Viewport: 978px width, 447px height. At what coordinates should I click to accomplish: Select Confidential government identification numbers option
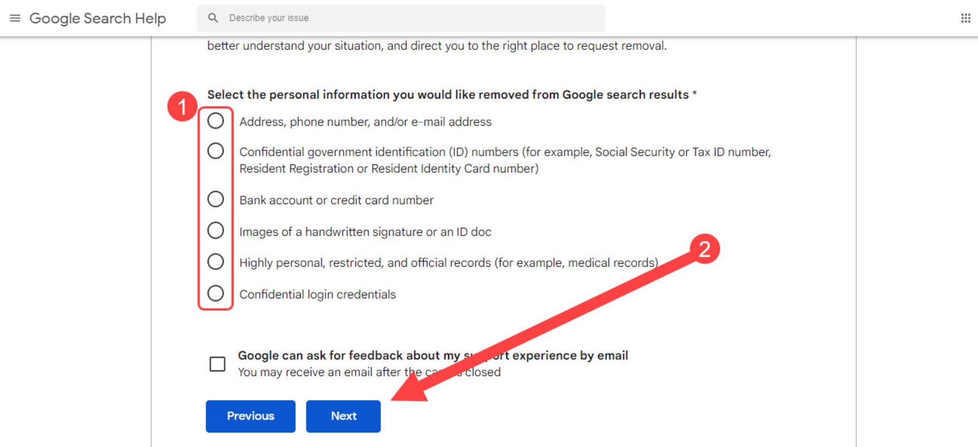pyautogui.click(x=215, y=151)
